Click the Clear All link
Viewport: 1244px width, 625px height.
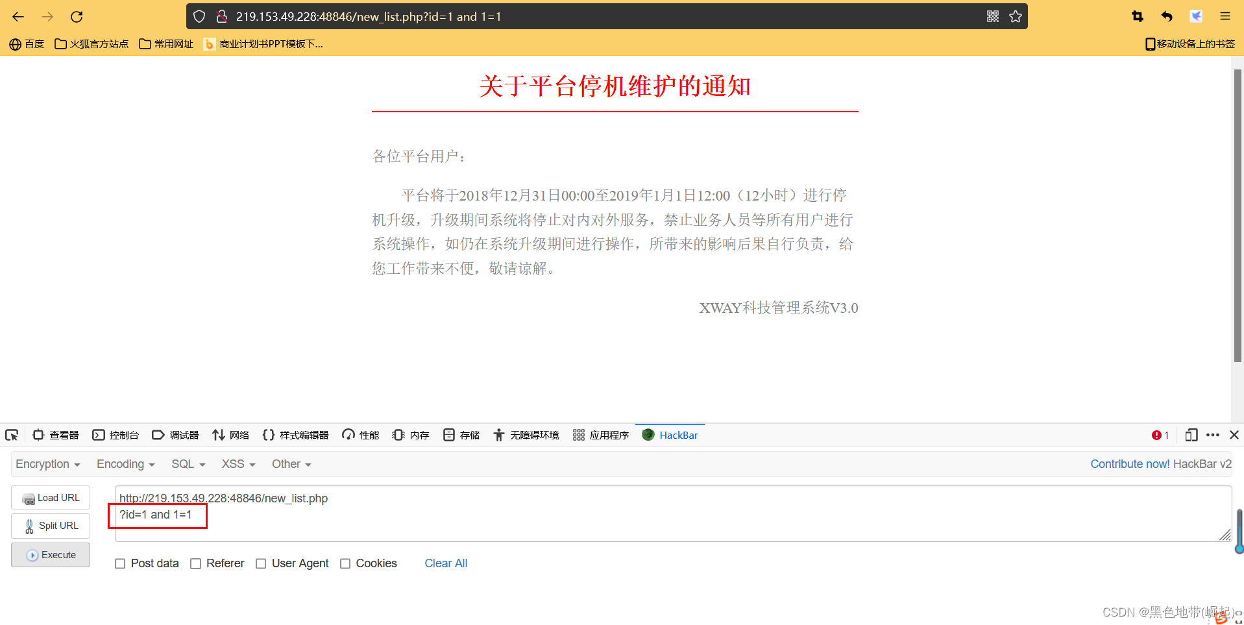pyautogui.click(x=446, y=563)
